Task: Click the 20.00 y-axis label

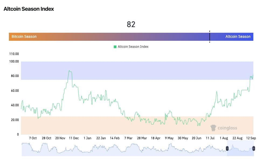Action: coord(15,120)
